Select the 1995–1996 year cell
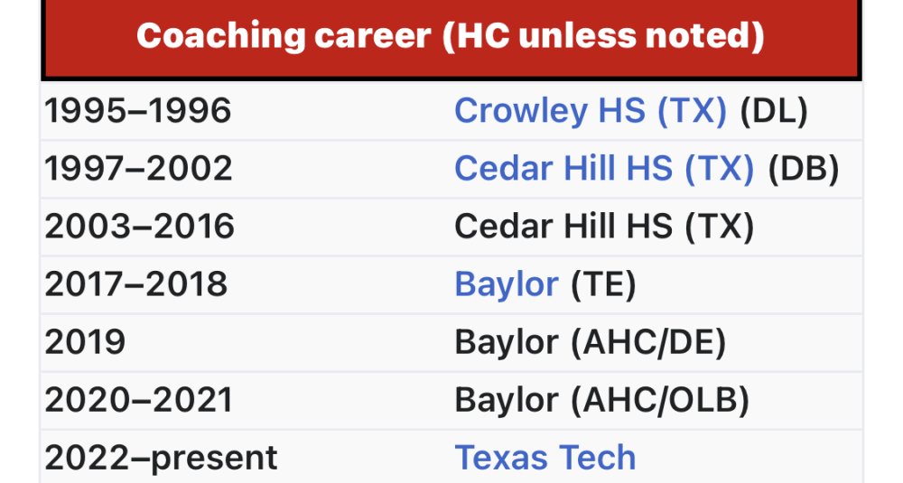Viewport: 903px width, 483px height. 137,110
